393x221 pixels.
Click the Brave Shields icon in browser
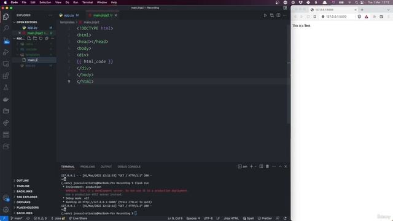coord(359,17)
